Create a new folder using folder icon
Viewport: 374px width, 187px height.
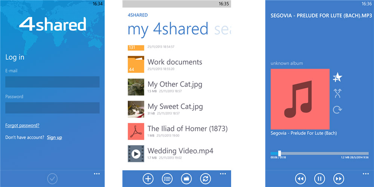pyautogui.click(x=186, y=179)
